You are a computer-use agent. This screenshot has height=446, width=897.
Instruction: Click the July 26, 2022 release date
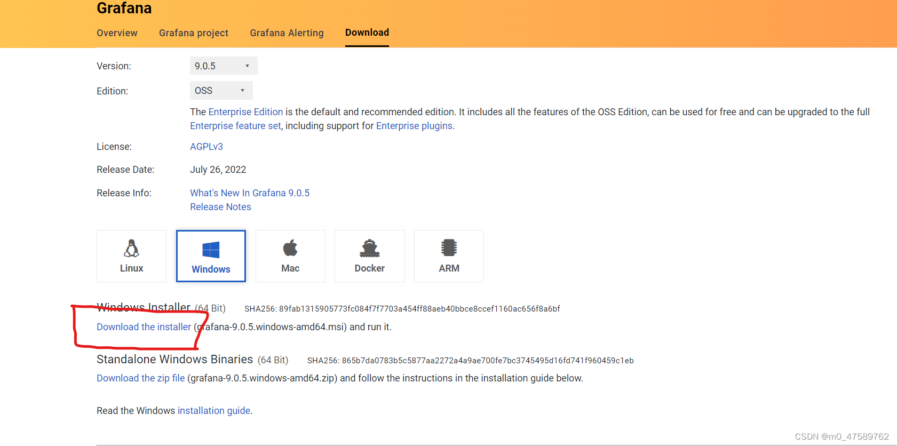point(218,170)
